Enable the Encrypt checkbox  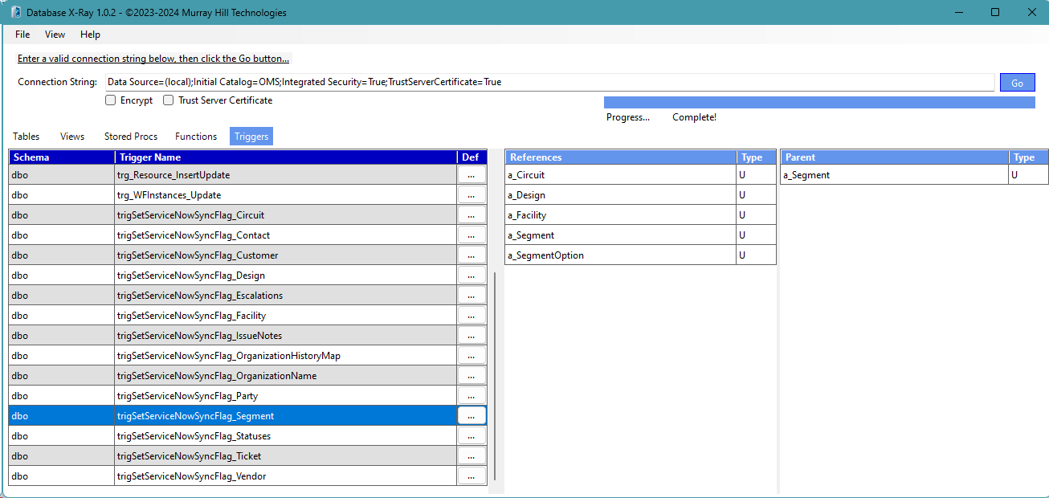111,100
